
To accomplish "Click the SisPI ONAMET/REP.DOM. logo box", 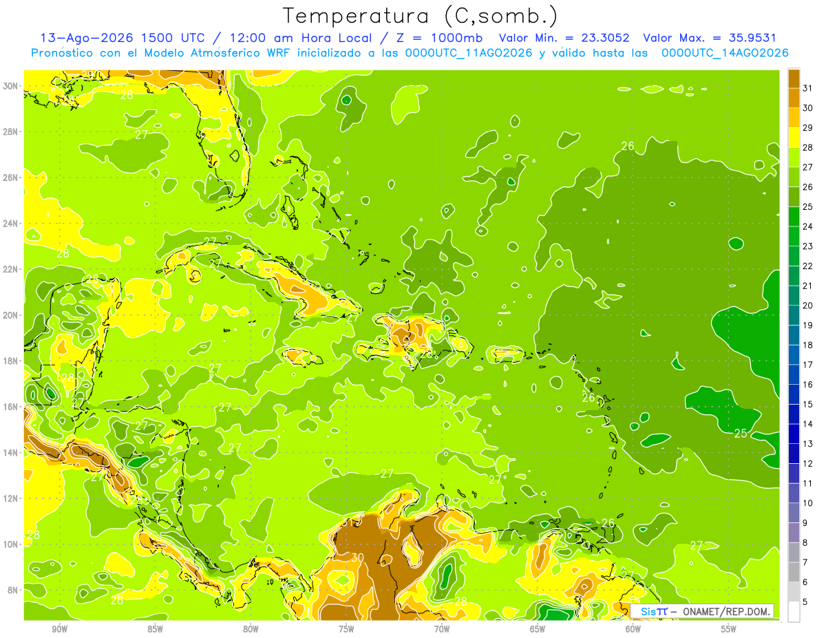I will 702,612.
